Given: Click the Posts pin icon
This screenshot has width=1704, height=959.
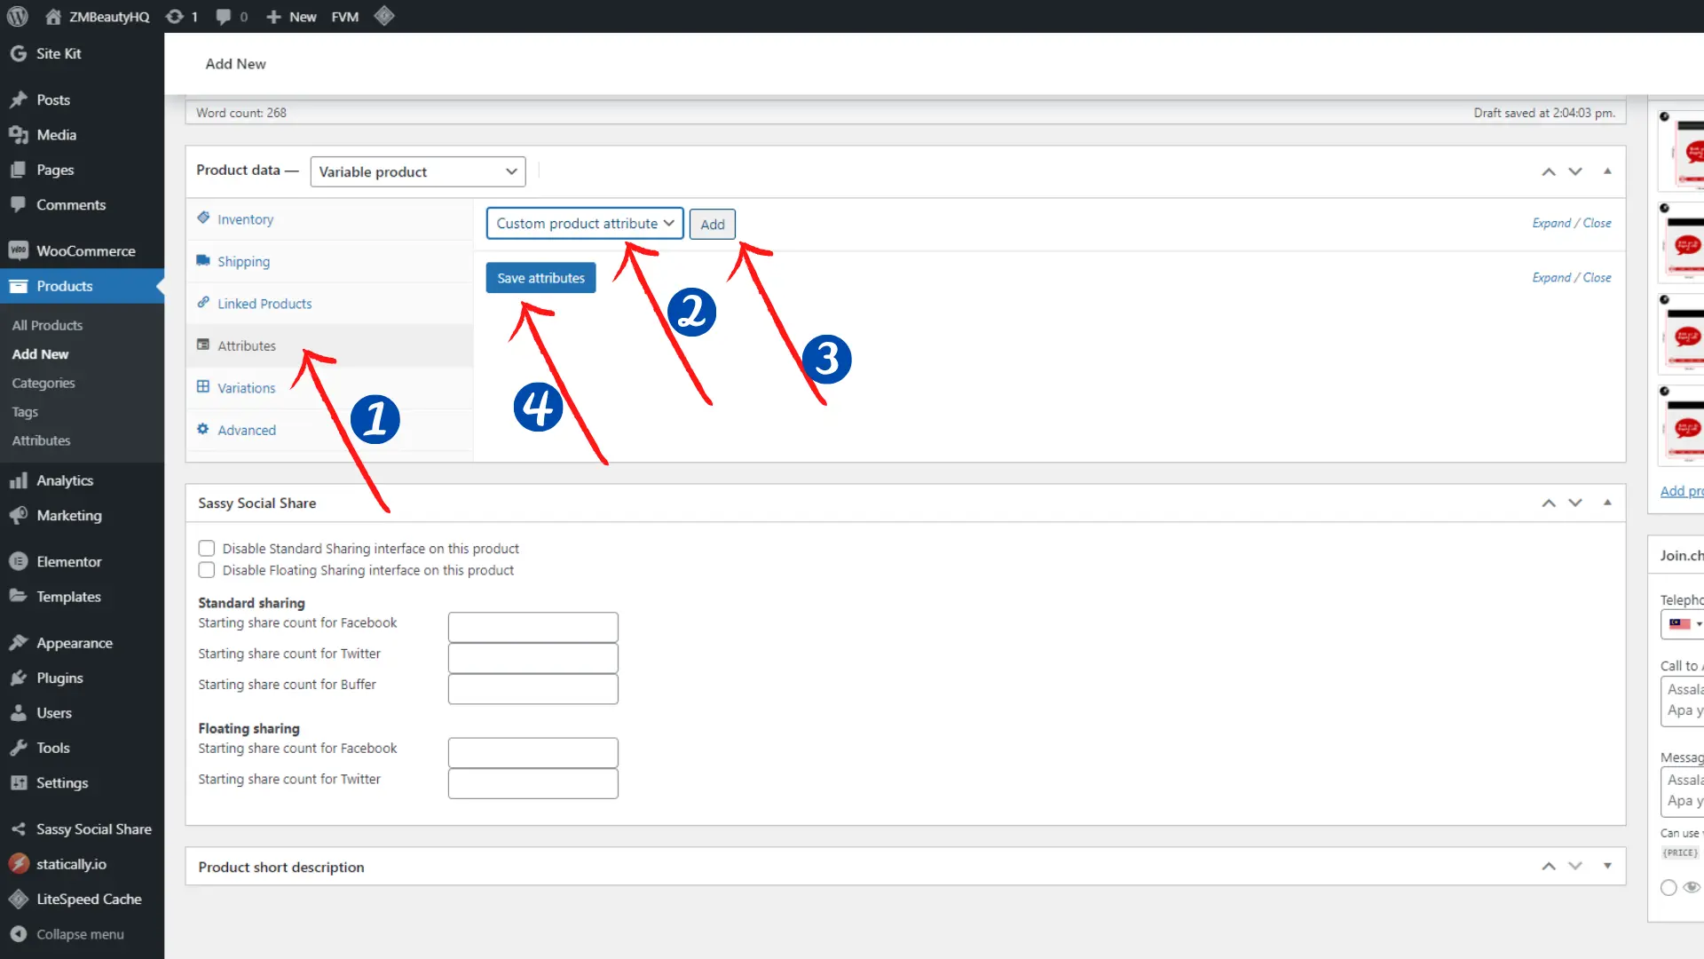Looking at the screenshot, I should click(x=19, y=99).
